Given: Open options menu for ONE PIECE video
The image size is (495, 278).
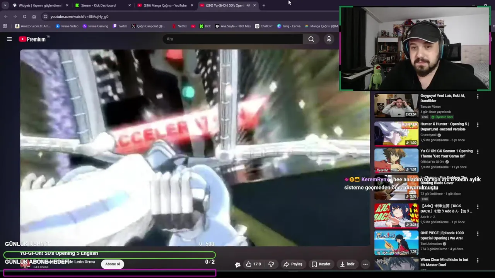Looking at the screenshot, I should click(x=478, y=234).
